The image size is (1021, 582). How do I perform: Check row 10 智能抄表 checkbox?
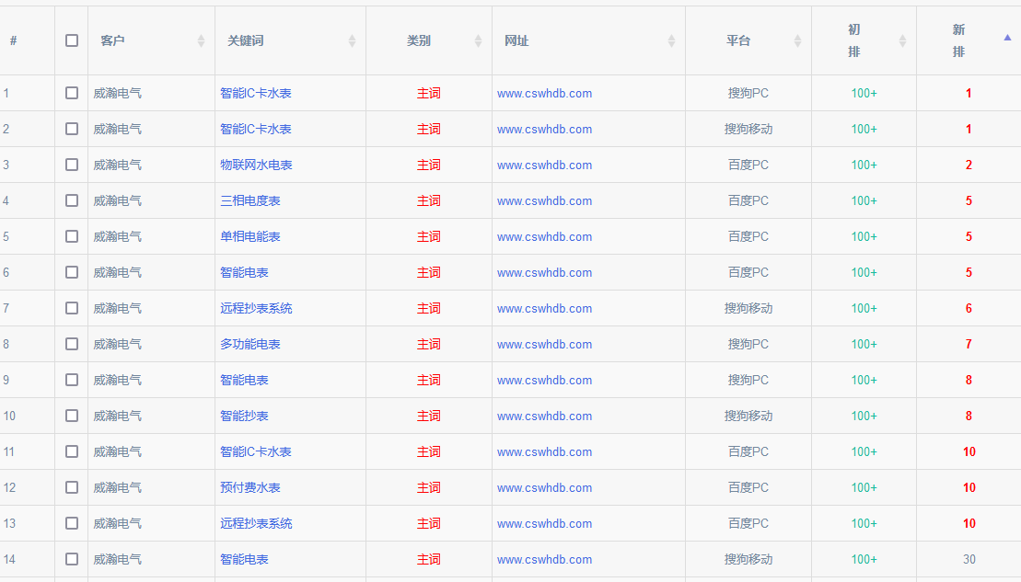click(72, 416)
